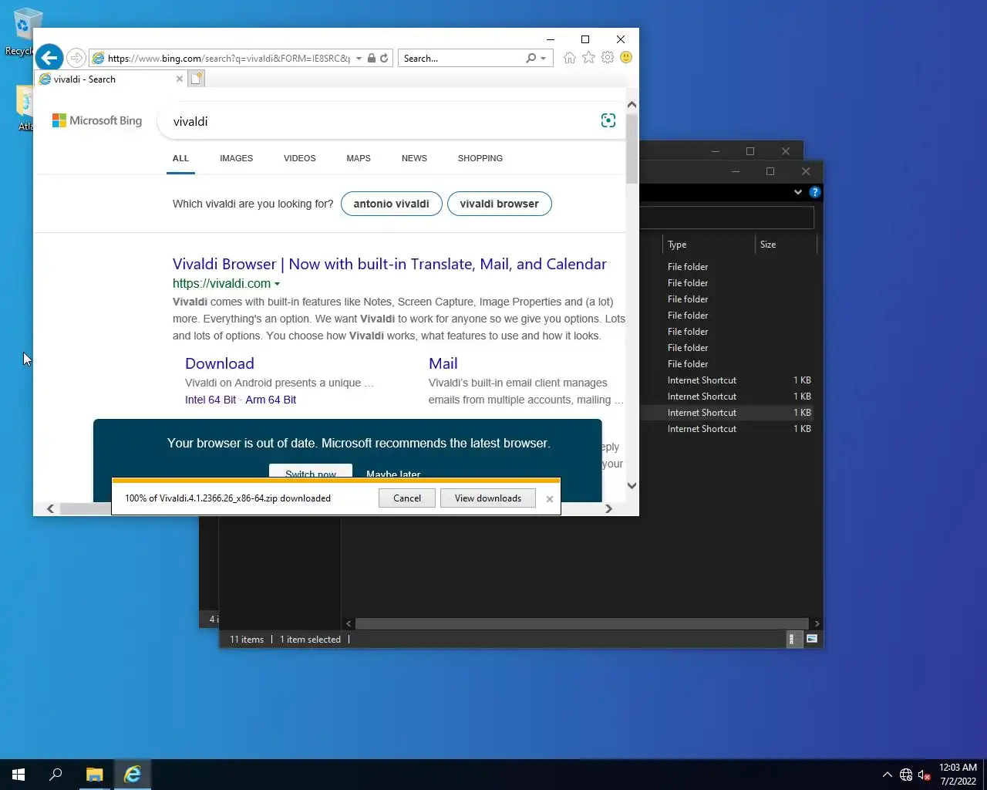Open the Download sublink
Viewport: 987px width, 790px height.
[x=220, y=363]
